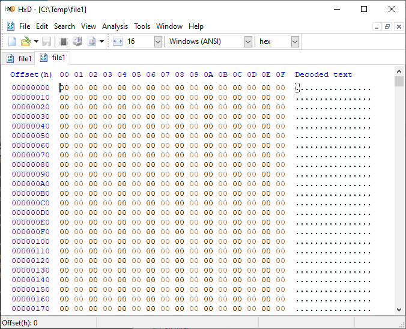Image resolution: width=406 pixels, height=329 pixels.
Task: Open the Windows (ANSI) charset dropdown
Action: click(x=248, y=41)
